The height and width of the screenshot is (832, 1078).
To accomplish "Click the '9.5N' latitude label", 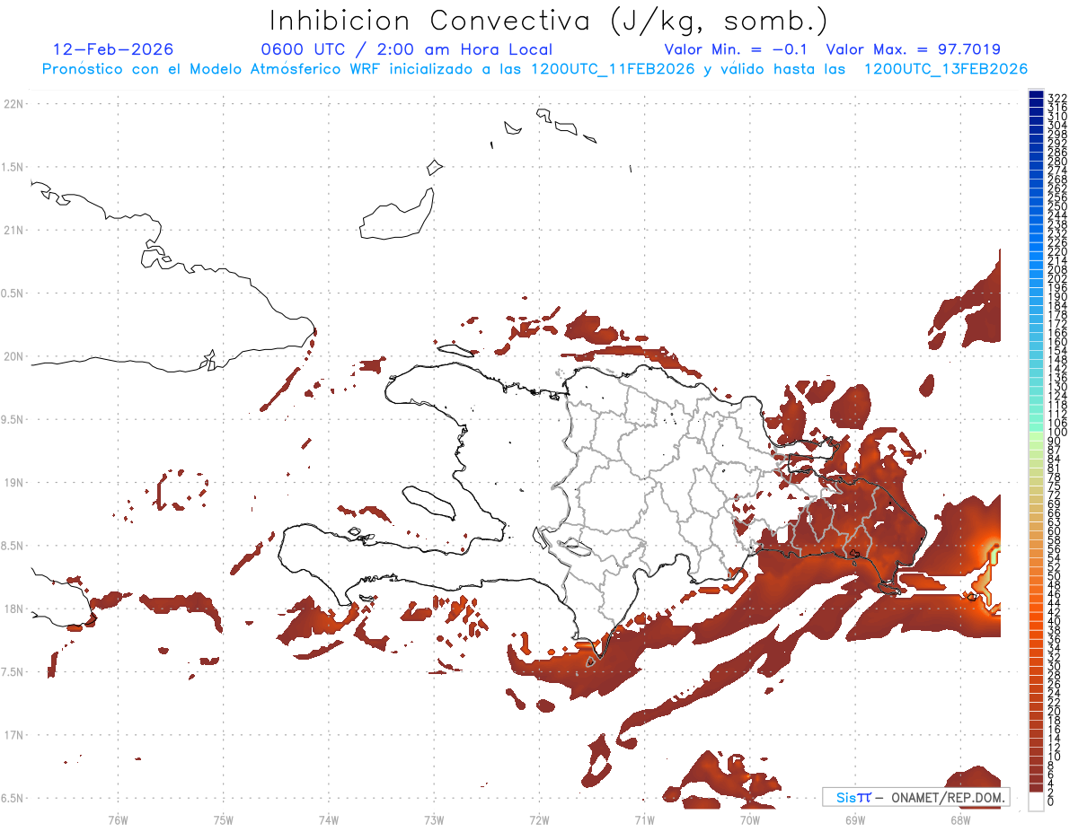I will [x=13, y=419].
